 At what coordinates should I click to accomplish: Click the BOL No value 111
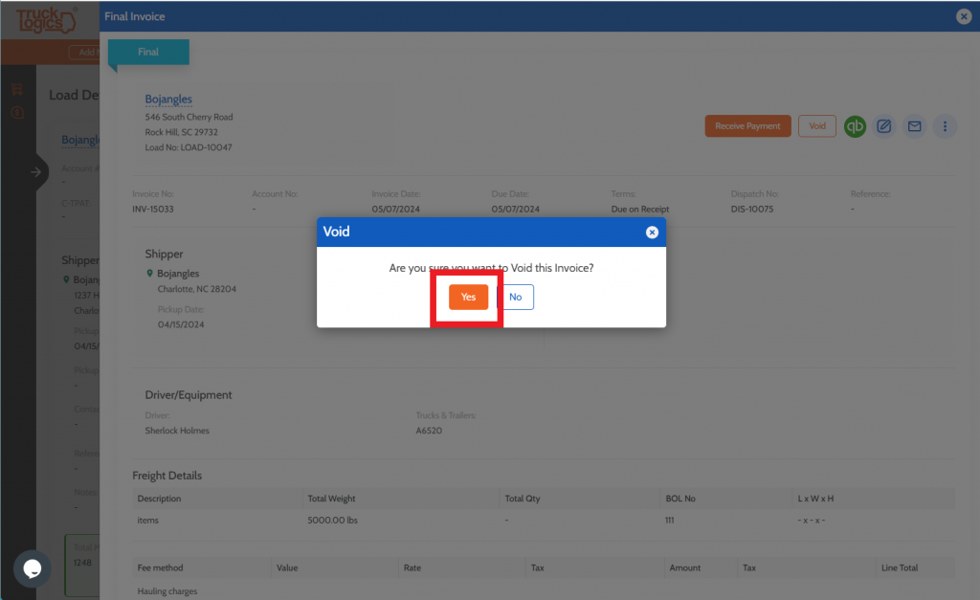tap(670, 520)
